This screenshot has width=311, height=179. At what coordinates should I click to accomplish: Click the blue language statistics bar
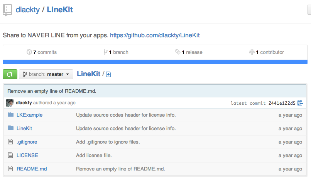[x=155, y=62]
